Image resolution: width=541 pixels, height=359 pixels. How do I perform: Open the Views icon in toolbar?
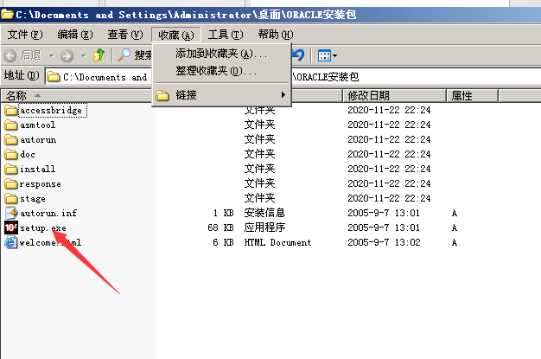tap(324, 55)
